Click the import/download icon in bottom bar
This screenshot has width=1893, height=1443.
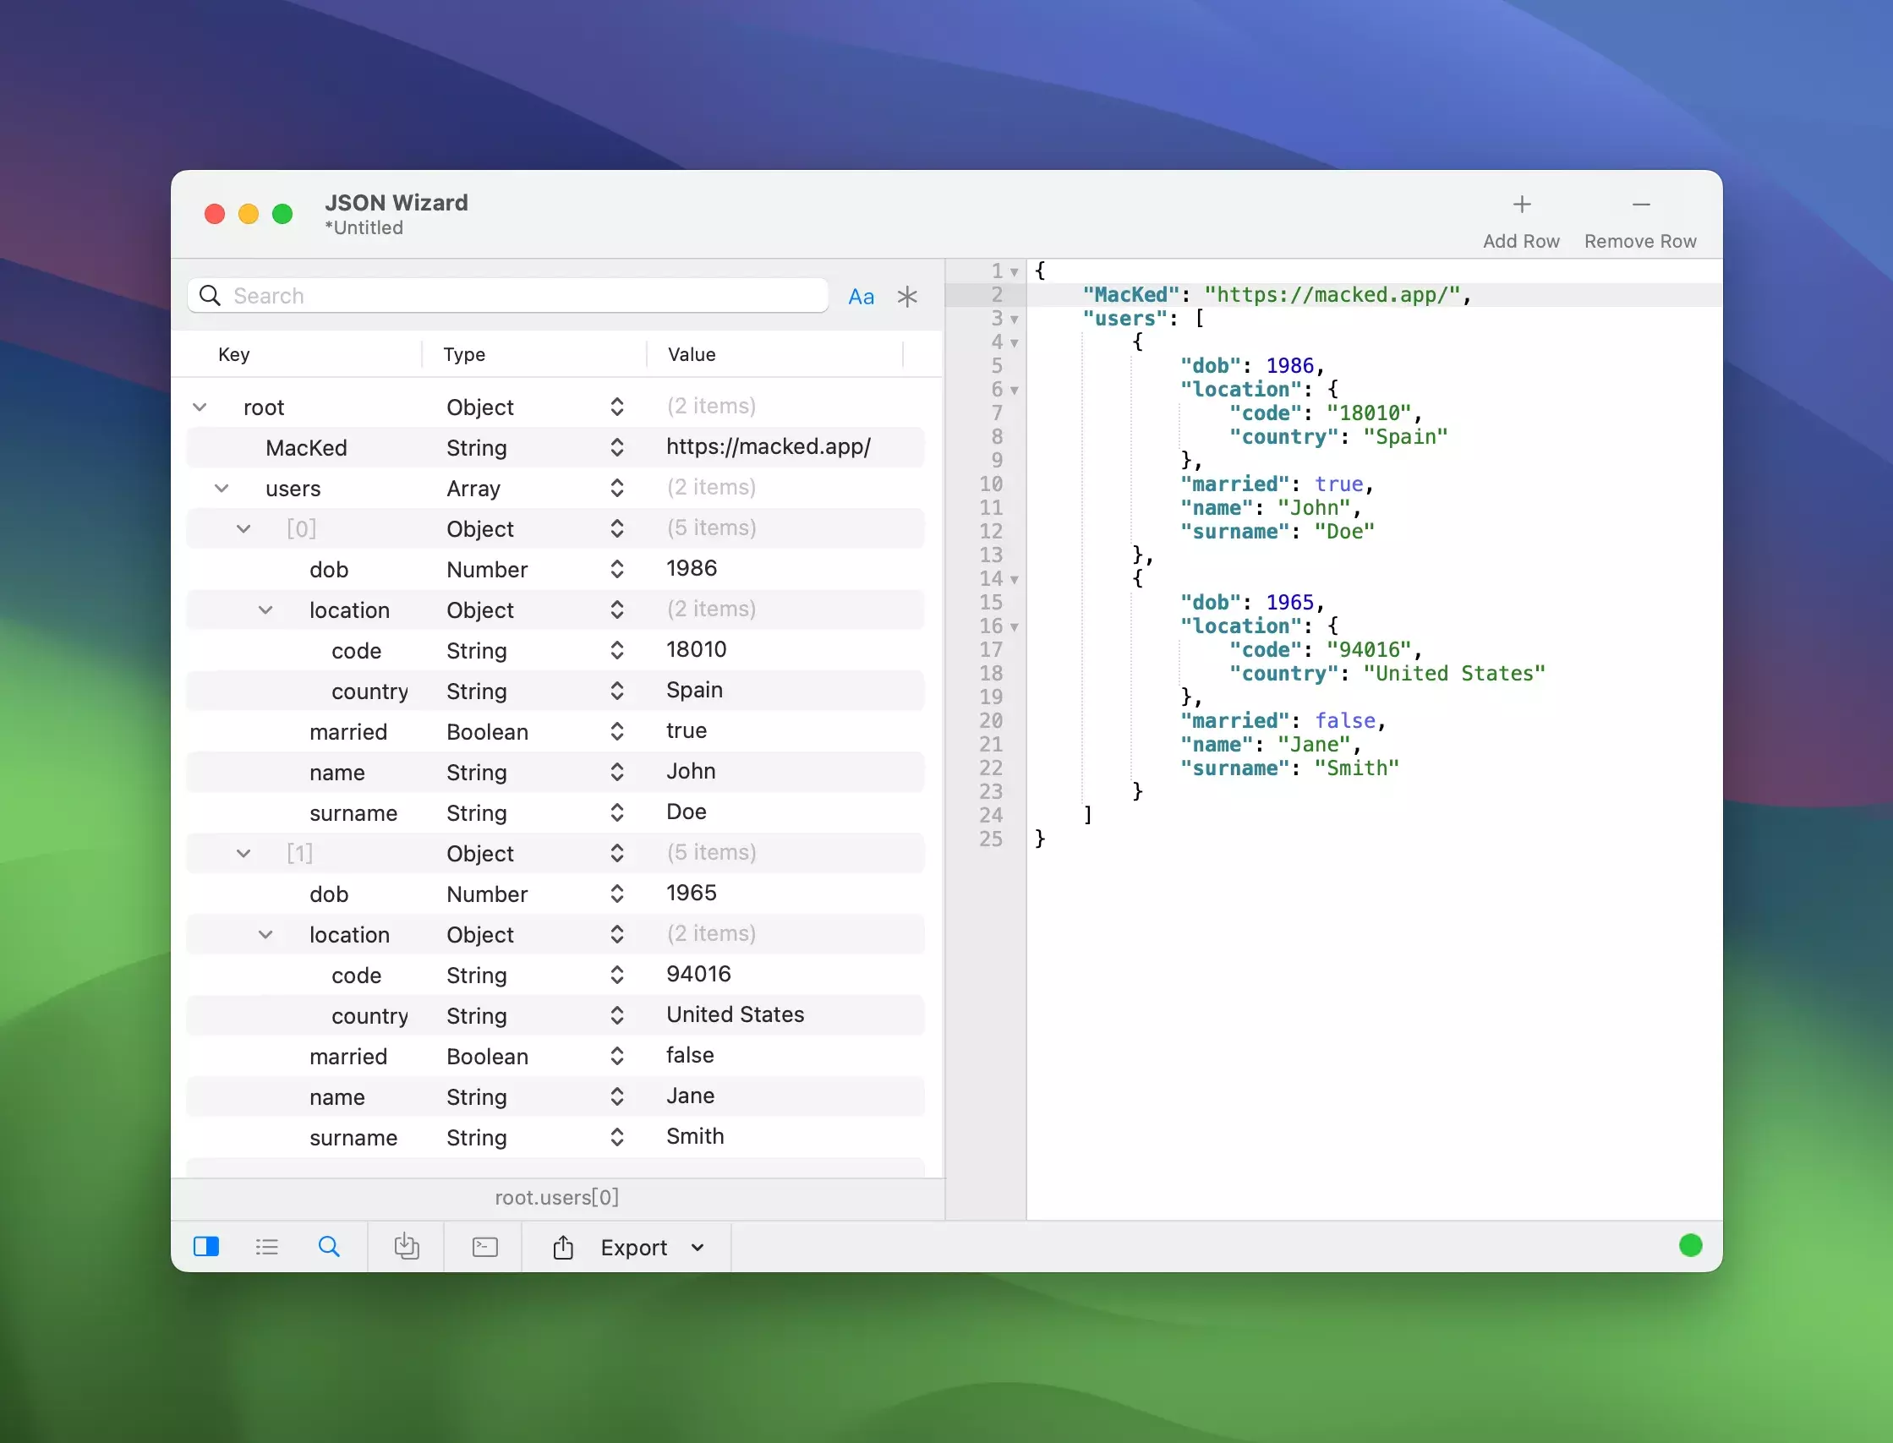pos(407,1246)
